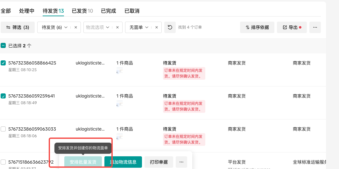The width and height of the screenshot is (339, 169).
Task: Uncheck order 576732386058866425 checkbox
Action: (3, 63)
